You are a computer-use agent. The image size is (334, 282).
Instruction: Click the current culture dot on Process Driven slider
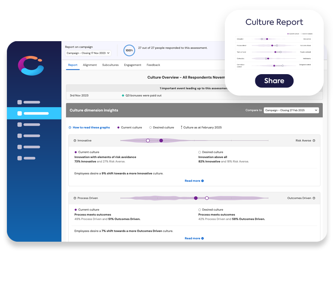tap(196, 198)
